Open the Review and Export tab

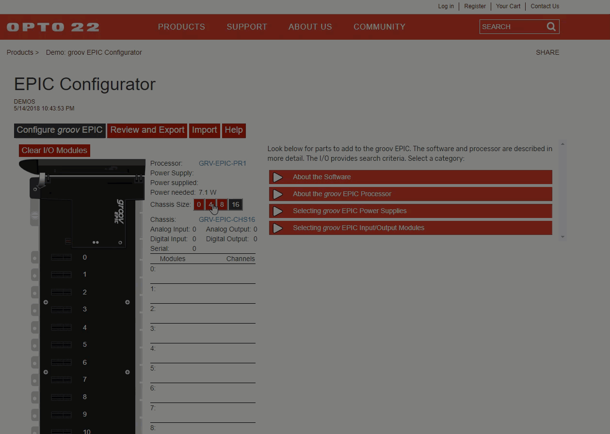pos(147,130)
